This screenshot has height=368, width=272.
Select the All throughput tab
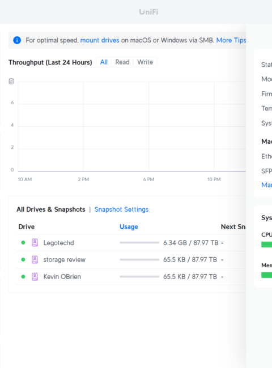(104, 62)
